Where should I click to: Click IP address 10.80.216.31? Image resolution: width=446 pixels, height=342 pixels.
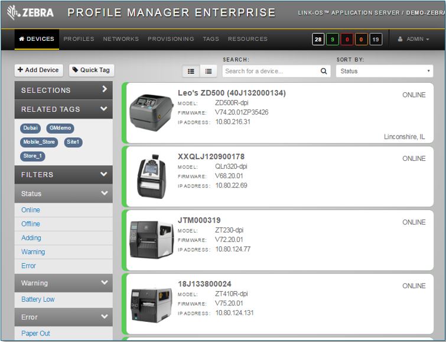(x=233, y=122)
